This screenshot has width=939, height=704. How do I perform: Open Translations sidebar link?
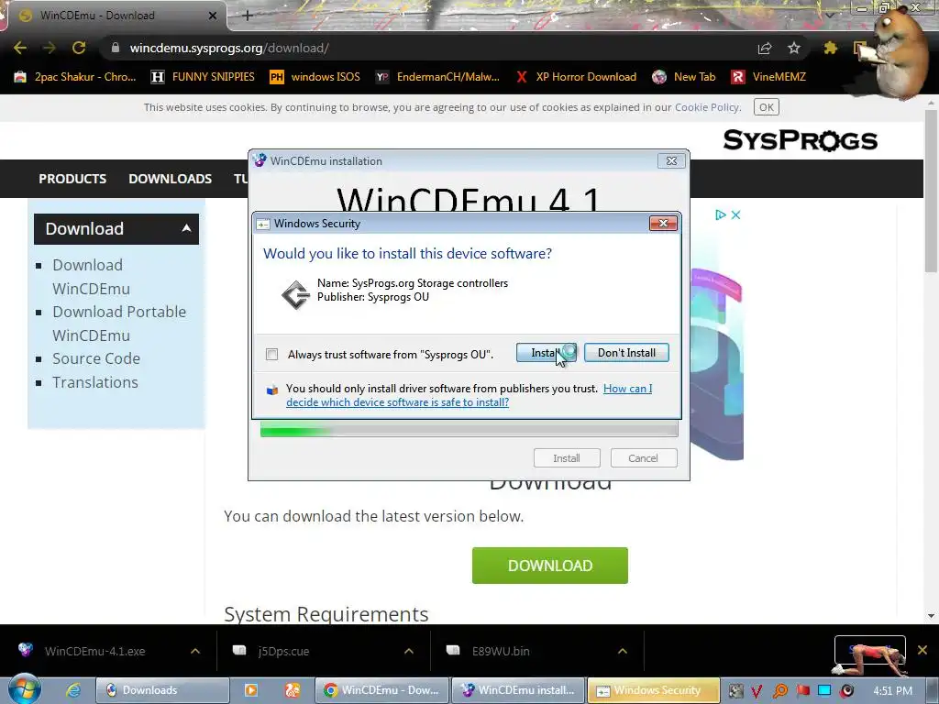point(95,382)
